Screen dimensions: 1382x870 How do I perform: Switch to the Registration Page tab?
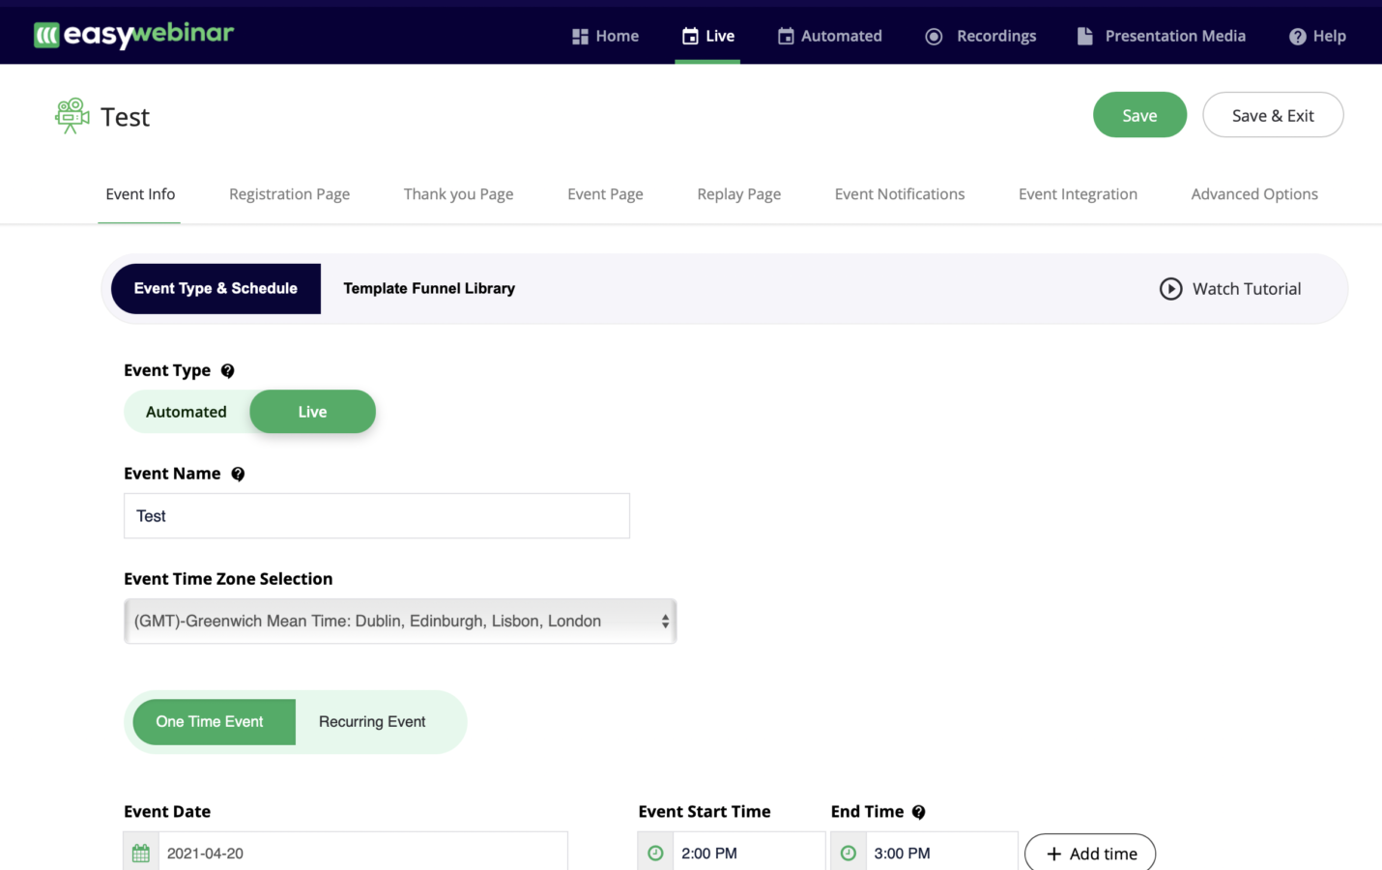pos(289,193)
